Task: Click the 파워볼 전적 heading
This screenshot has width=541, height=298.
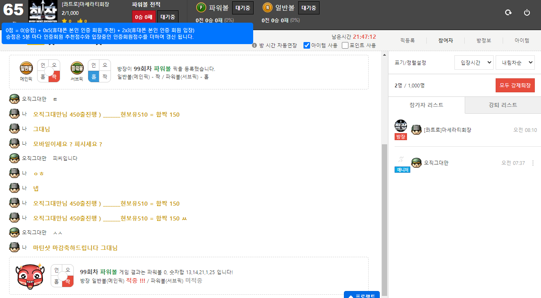Action: coord(146,5)
